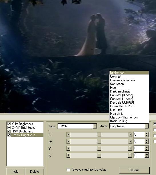This screenshot has width=156, height=175.
Task: Toggle the Mode Brightness dropdown arrow
Action: coord(147,126)
